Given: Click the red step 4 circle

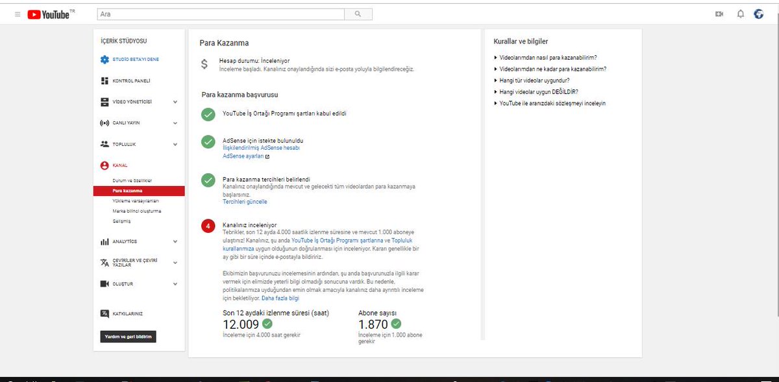Looking at the screenshot, I should [x=208, y=226].
